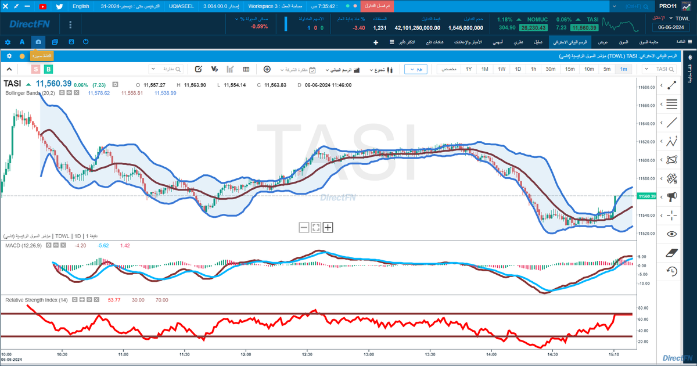Select the 30m interval
The height and width of the screenshot is (366, 697).
click(x=551, y=69)
